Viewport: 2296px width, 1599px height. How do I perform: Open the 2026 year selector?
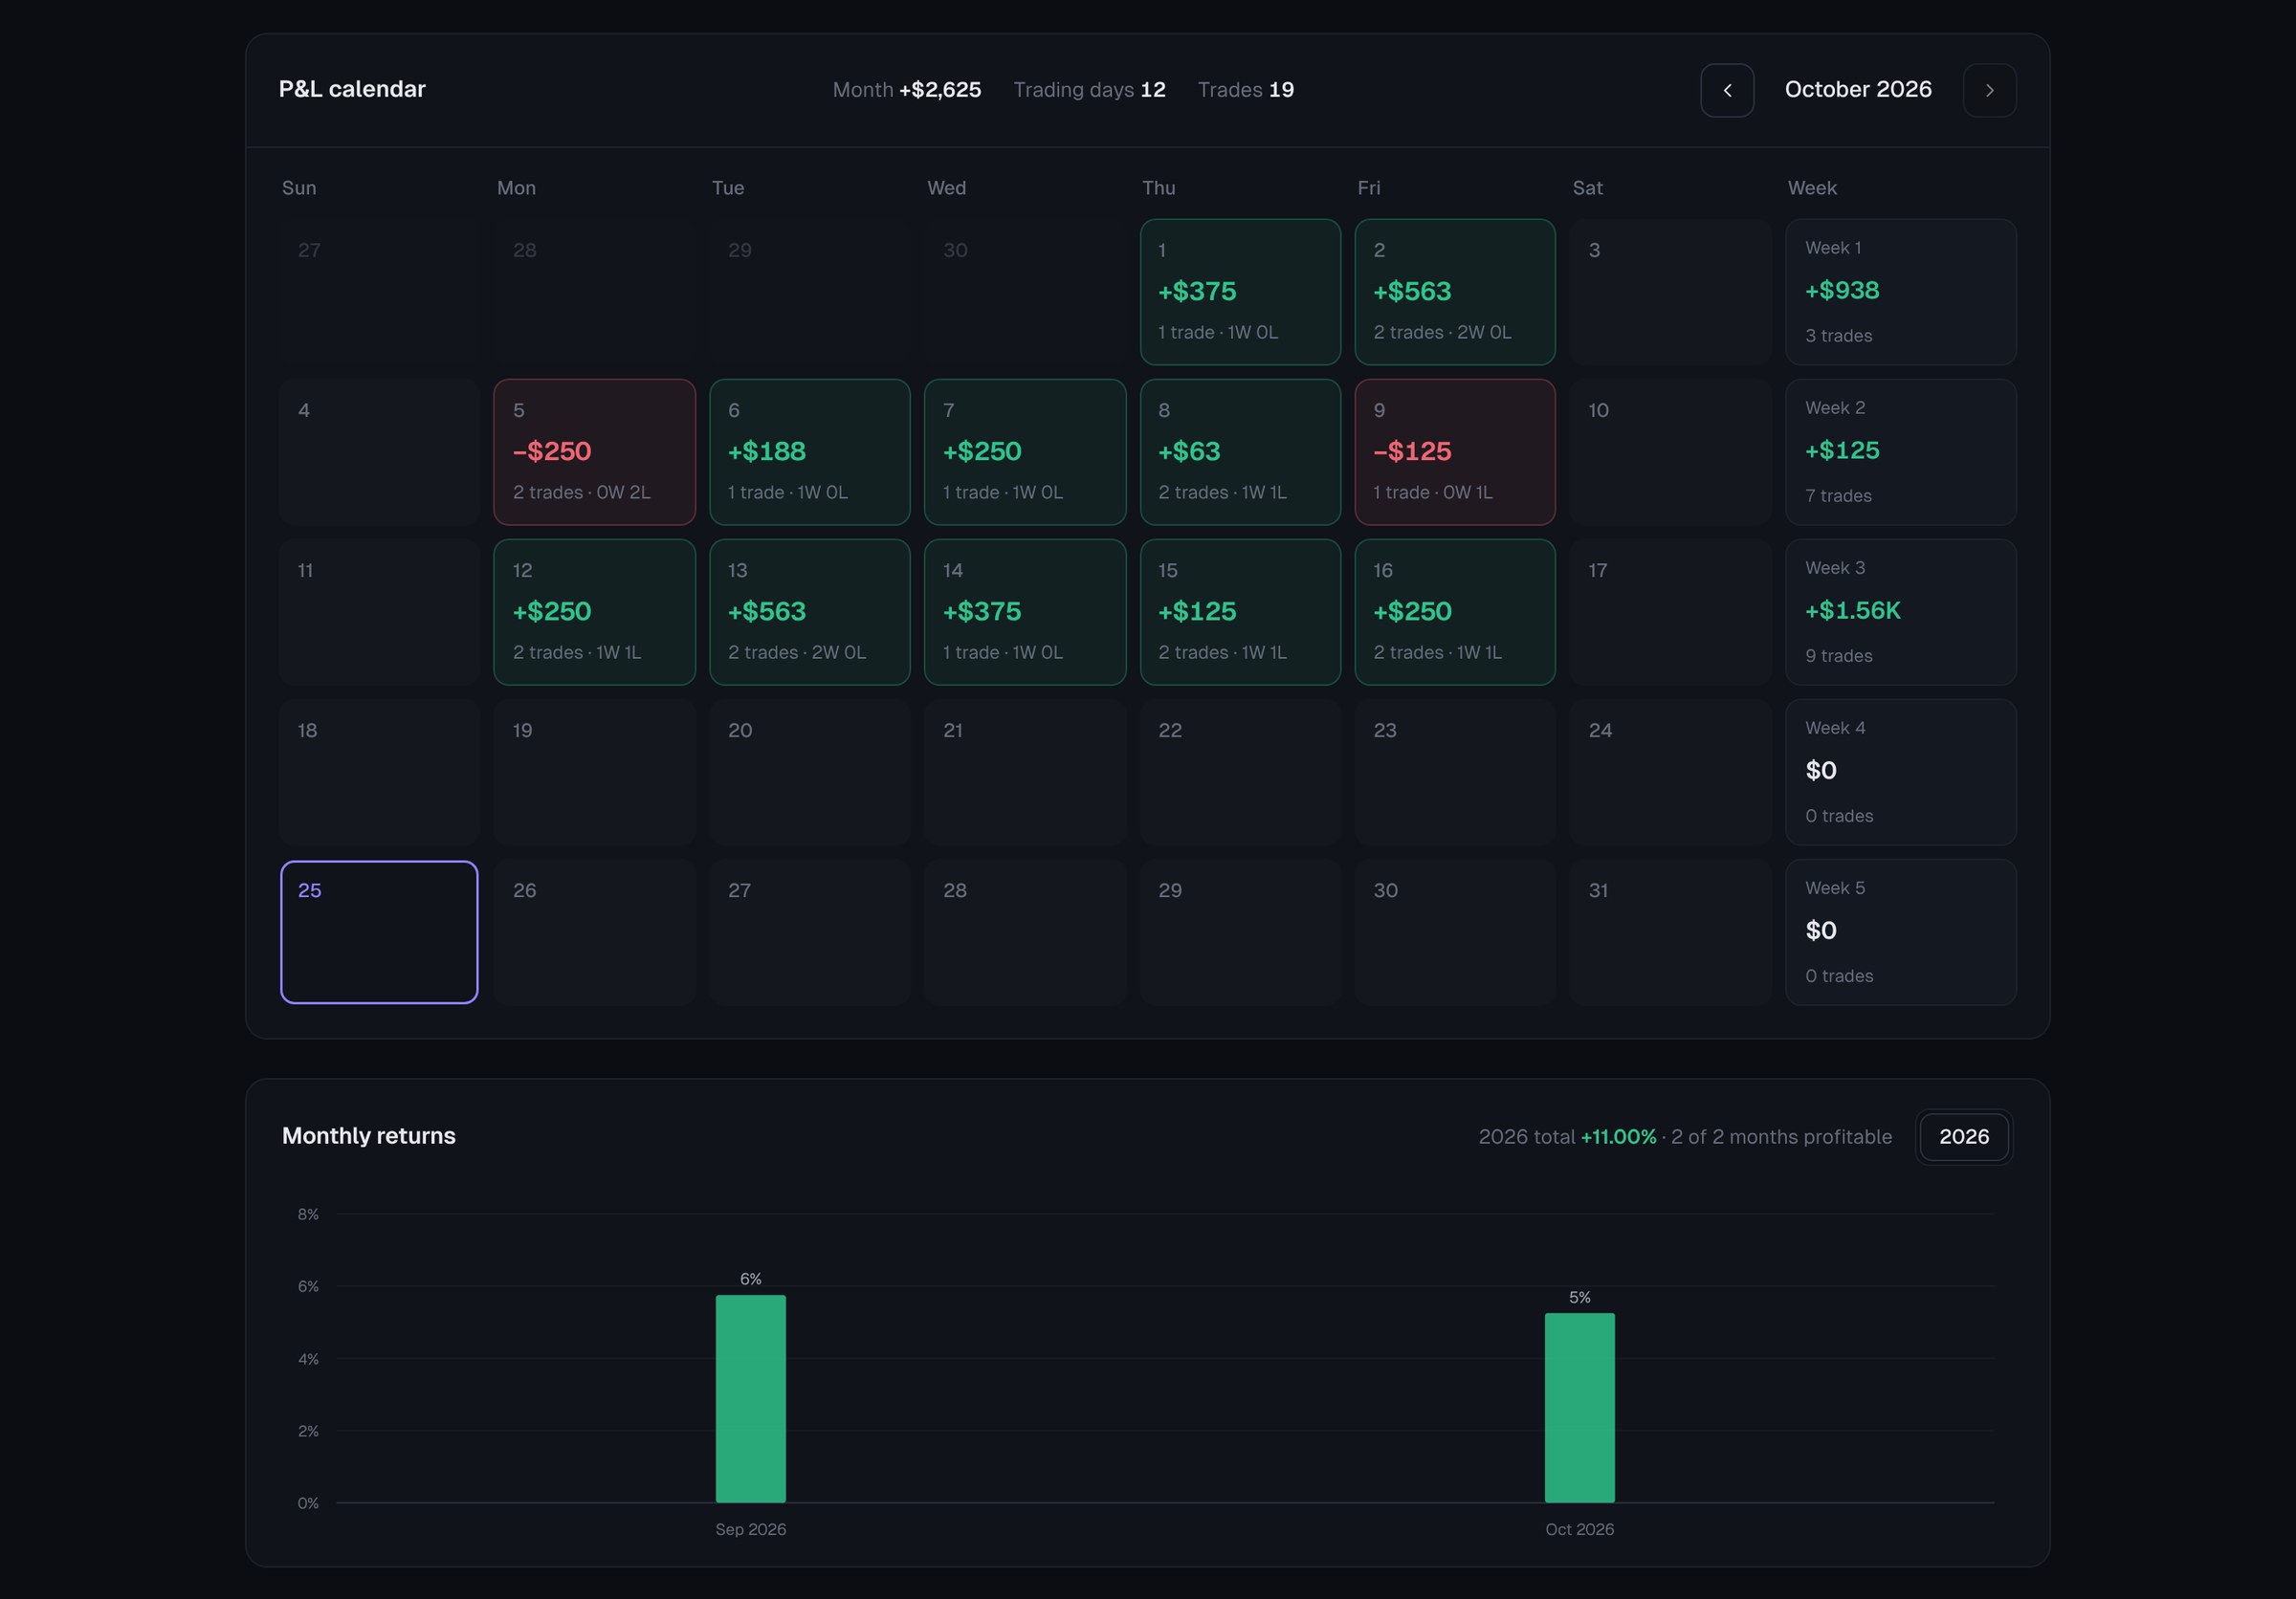(x=1964, y=1136)
